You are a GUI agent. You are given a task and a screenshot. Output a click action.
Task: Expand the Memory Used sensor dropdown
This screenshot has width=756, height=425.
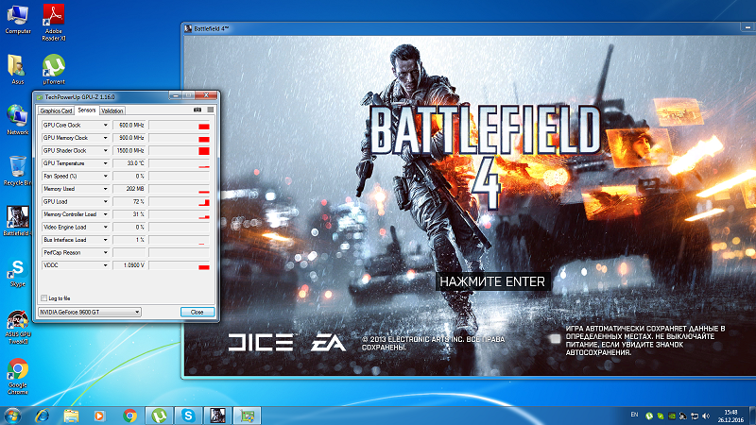[x=105, y=189]
